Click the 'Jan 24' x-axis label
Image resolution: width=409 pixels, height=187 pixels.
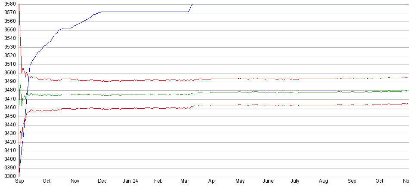130,181
